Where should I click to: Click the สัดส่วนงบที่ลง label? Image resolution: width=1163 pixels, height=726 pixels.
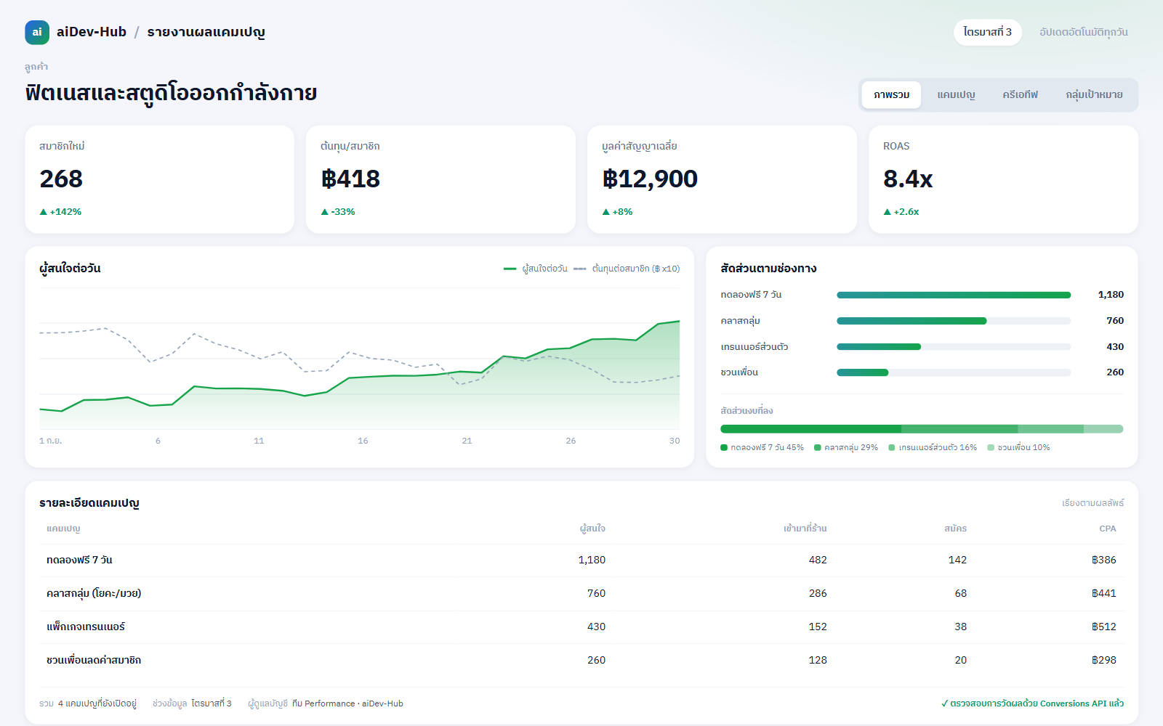coord(747,411)
